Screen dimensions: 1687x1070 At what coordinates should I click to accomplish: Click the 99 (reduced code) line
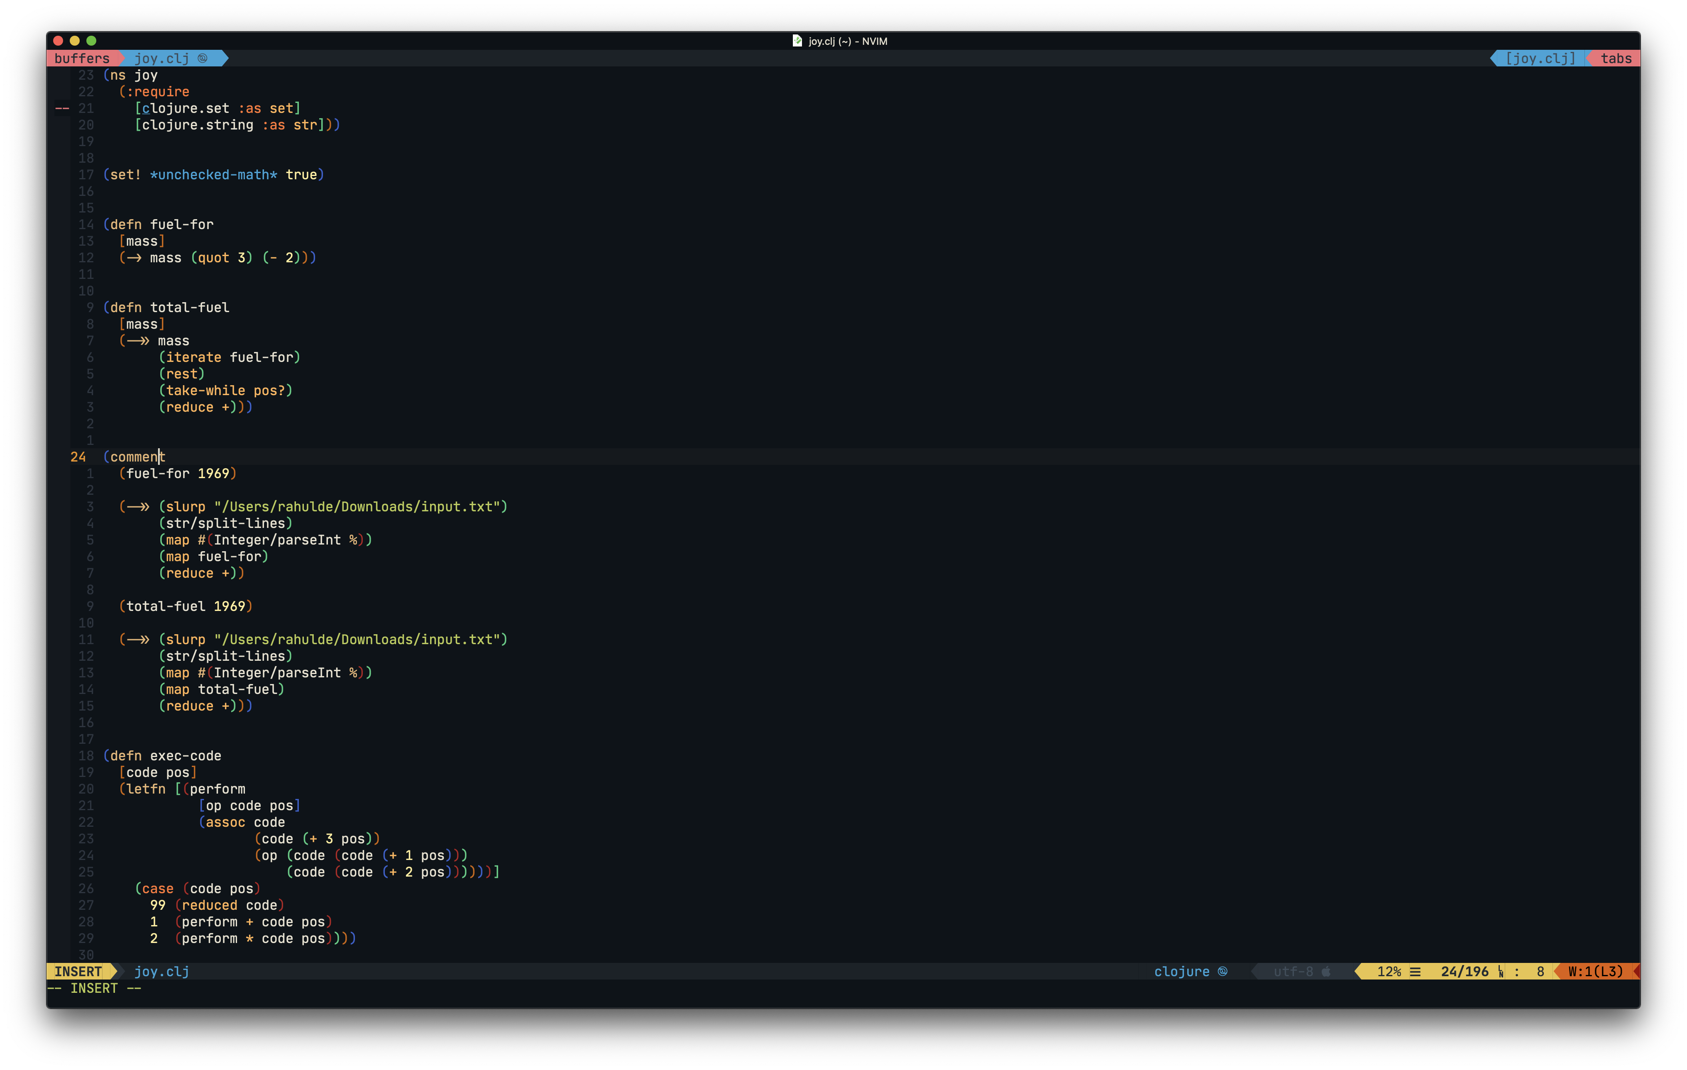click(217, 905)
